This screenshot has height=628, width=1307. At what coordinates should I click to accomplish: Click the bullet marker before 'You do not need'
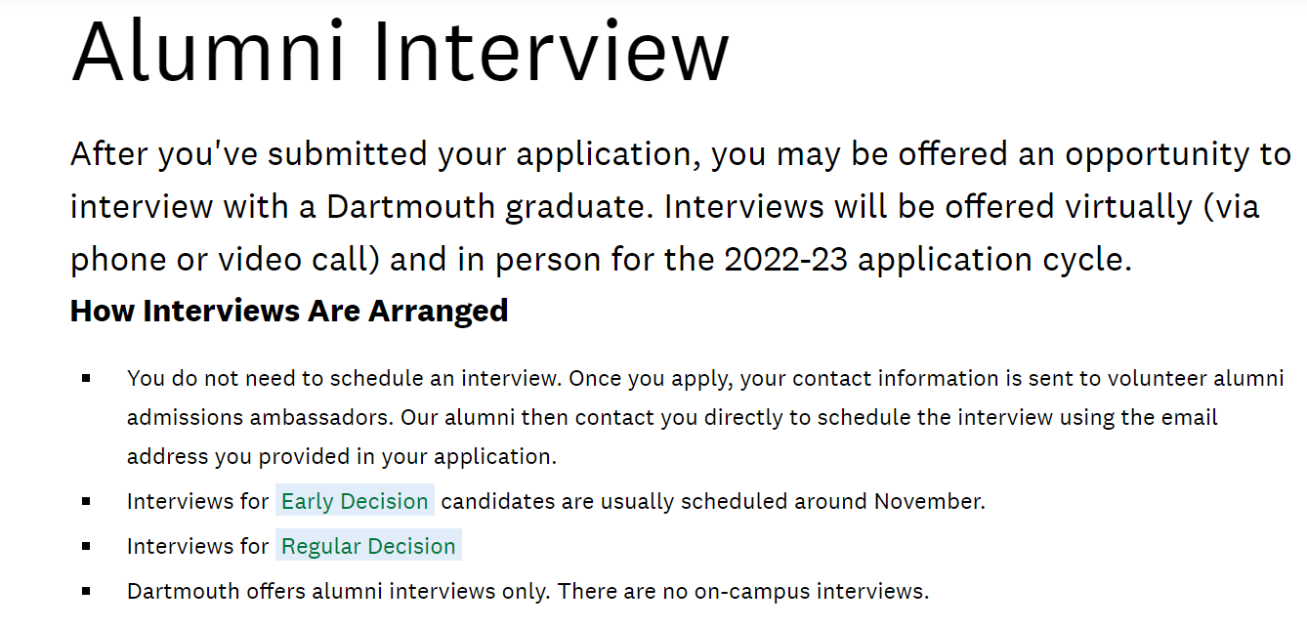click(87, 378)
